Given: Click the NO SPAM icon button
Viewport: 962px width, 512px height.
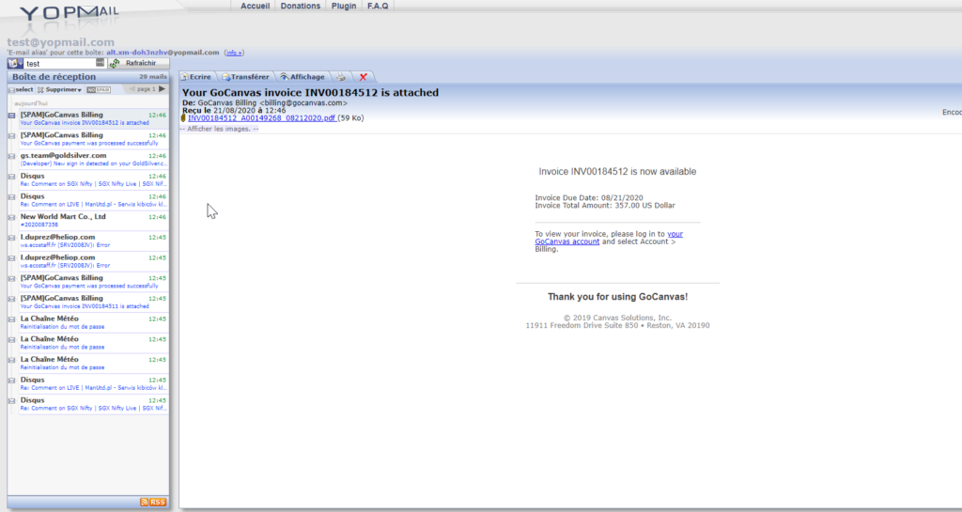Looking at the screenshot, I should click(x=98, y=89).
